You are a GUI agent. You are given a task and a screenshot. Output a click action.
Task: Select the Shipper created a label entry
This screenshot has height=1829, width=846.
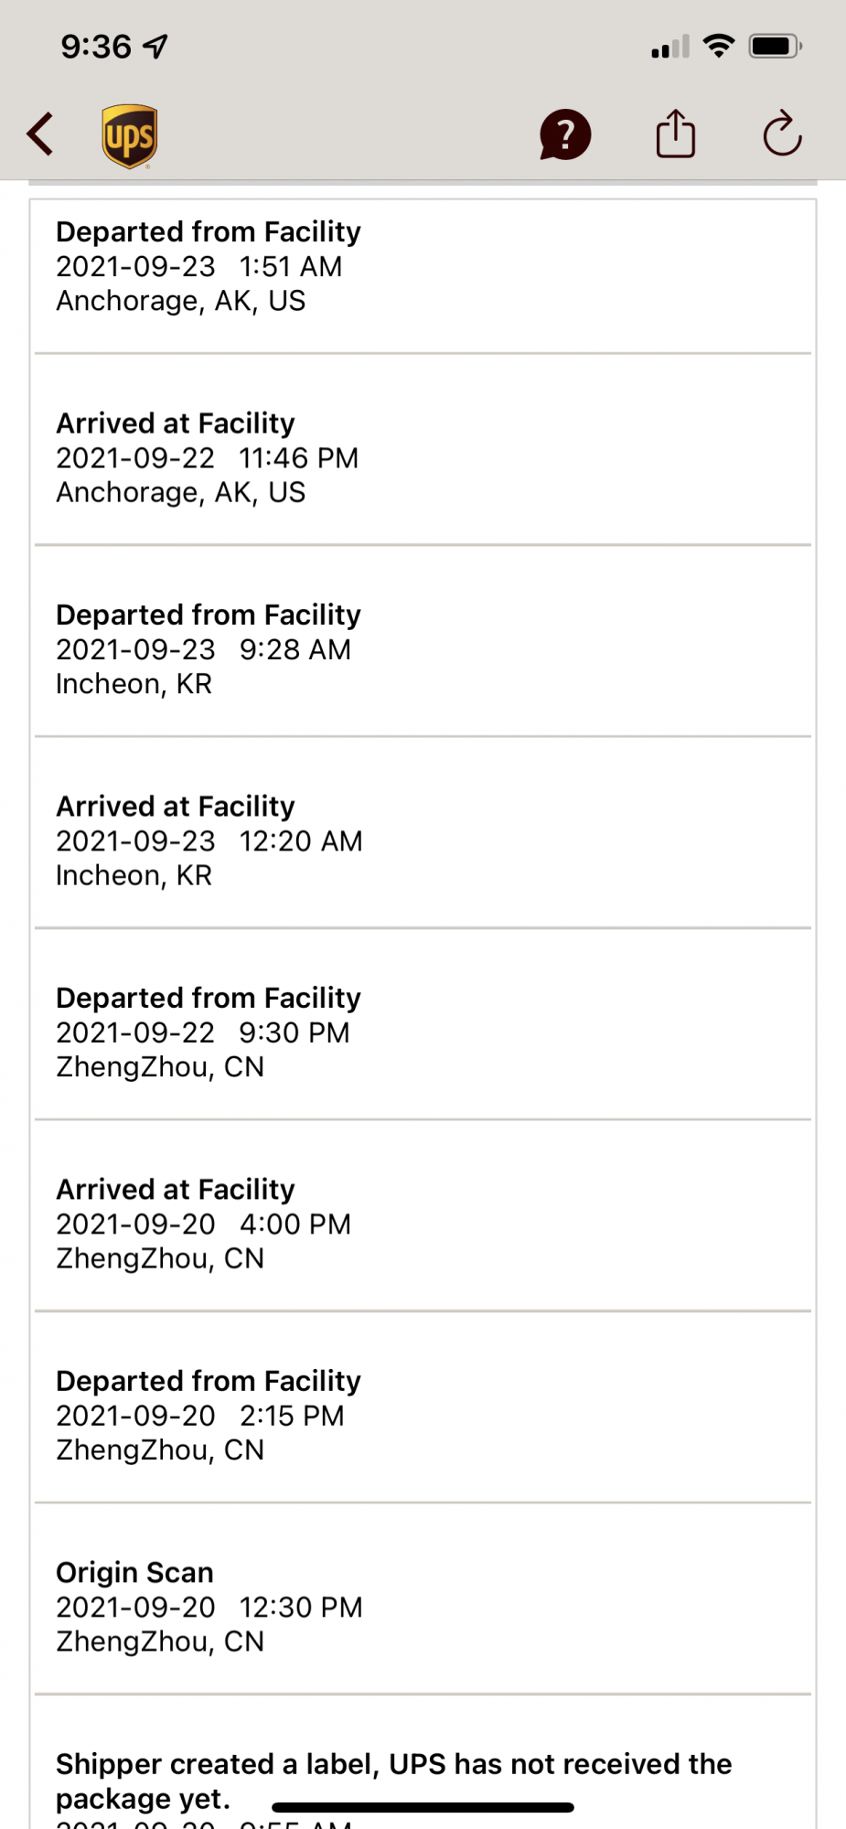[423, 1763]
